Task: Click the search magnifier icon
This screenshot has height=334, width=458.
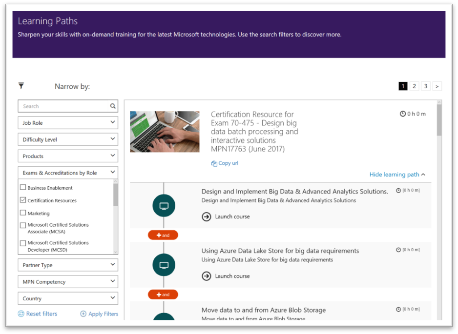Action: (113, 106)
